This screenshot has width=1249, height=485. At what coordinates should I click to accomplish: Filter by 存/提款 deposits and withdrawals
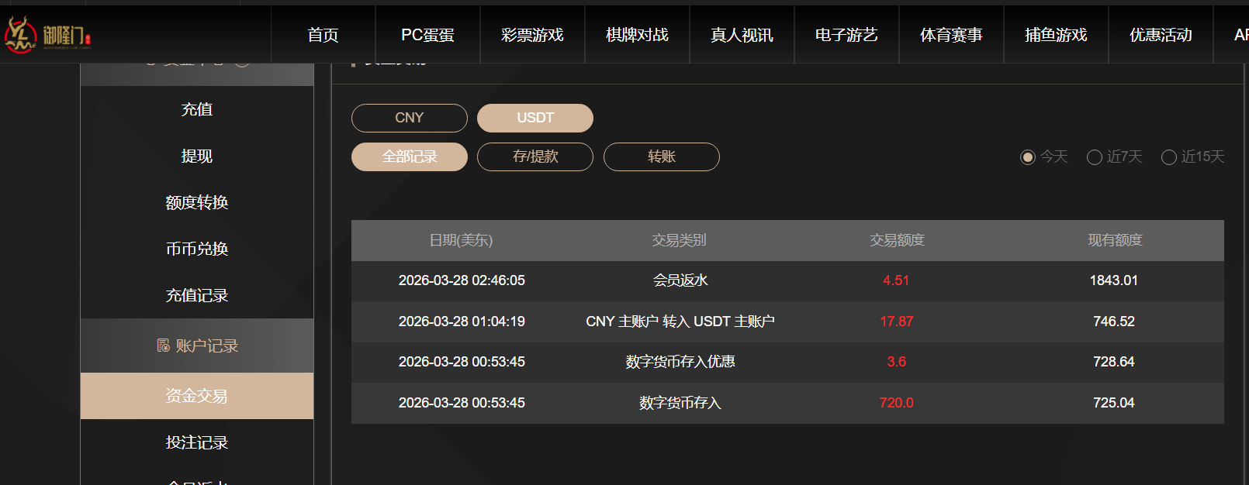[535, 157]
